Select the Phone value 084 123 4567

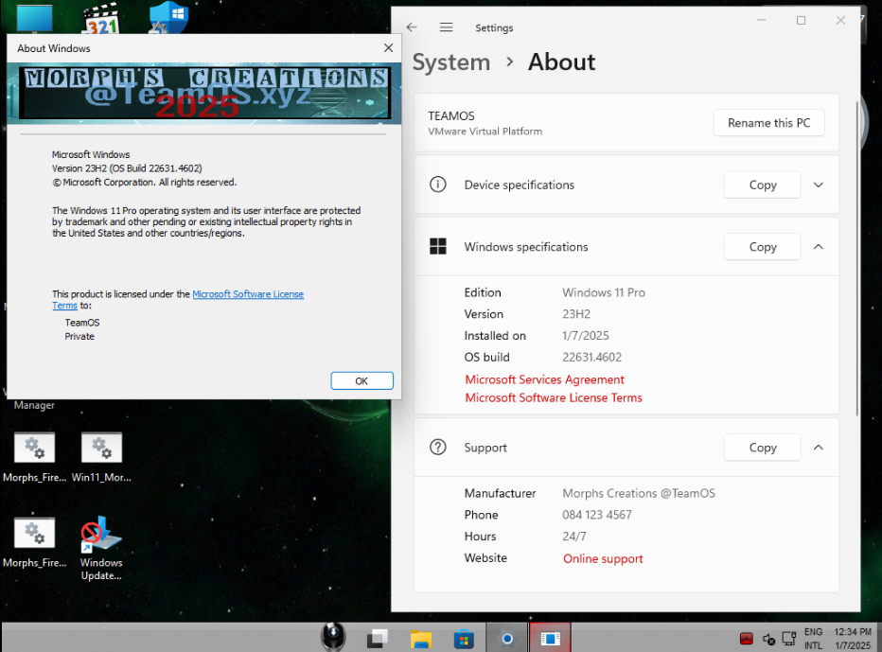click(x=597, y=515)
